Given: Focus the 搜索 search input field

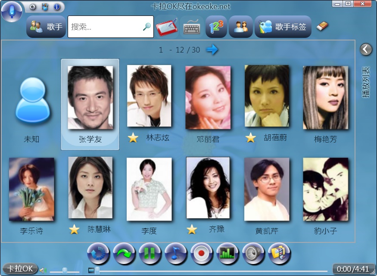Looking at the screenshot, I should tap(111, 27).
